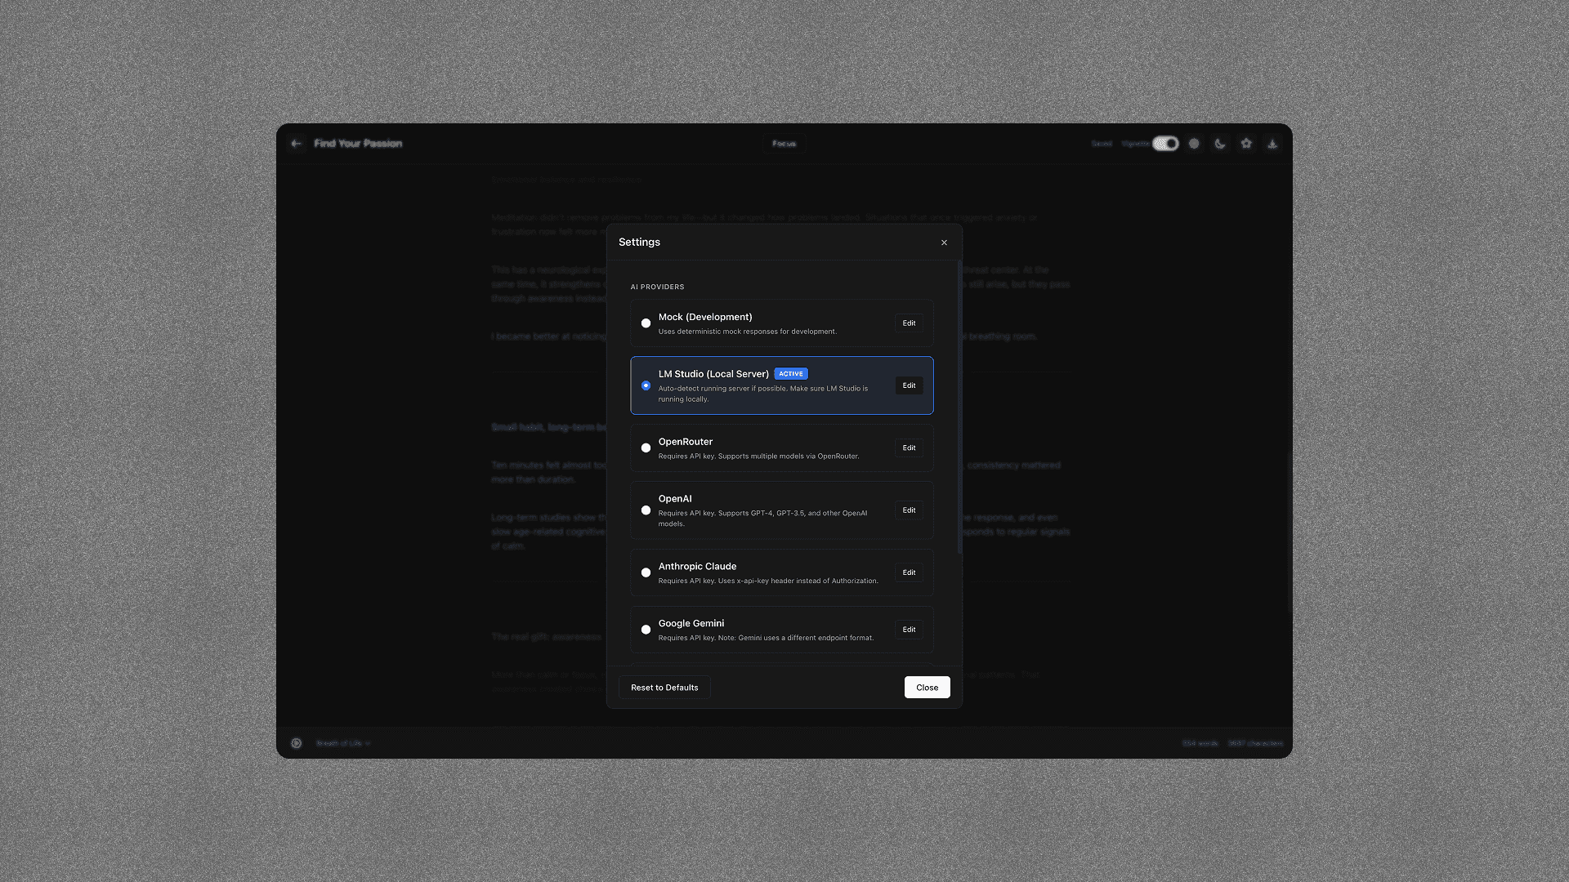Edit the LM Studio provider
1569x882 pixels.
tap(909, 385)
